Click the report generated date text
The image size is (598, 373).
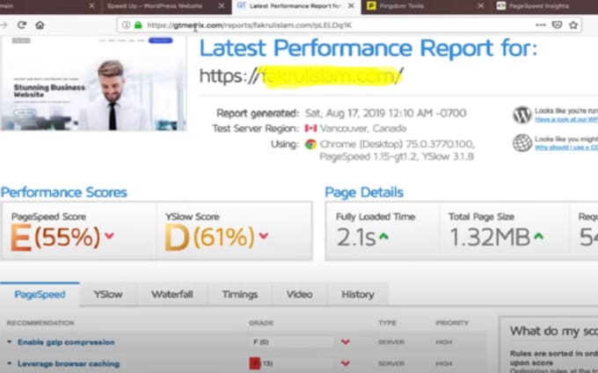point(385,113)
